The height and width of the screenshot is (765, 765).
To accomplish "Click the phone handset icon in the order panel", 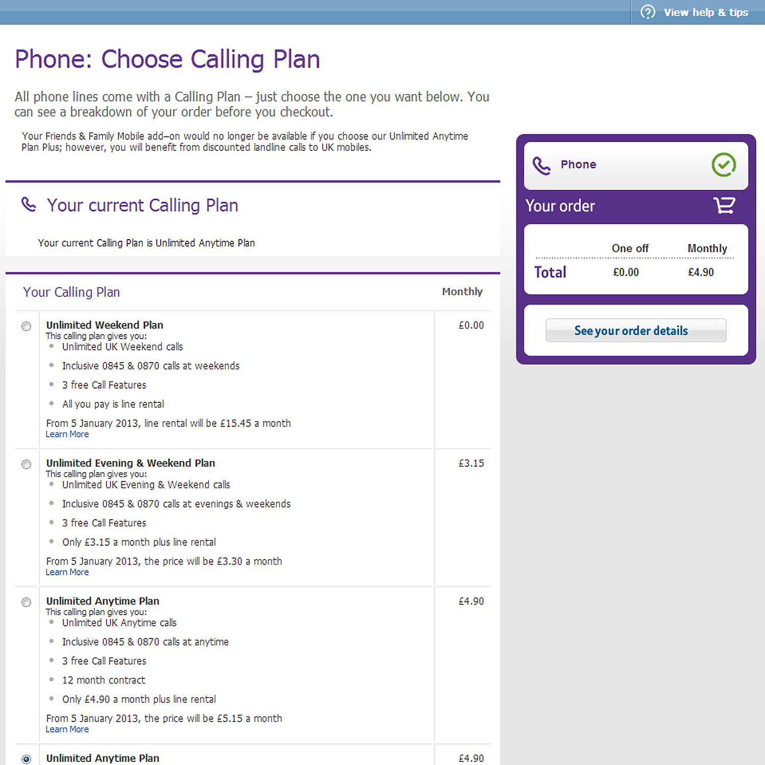I will point(542,165).
